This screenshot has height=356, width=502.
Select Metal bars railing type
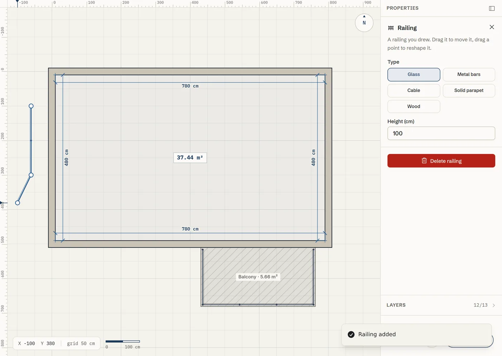[x=469, y=74]
